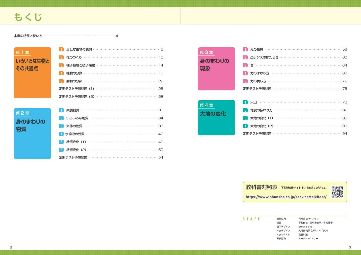Click pink number 3 badge beside 音
This screenshot has height=255, width=361.
point(245,65)
